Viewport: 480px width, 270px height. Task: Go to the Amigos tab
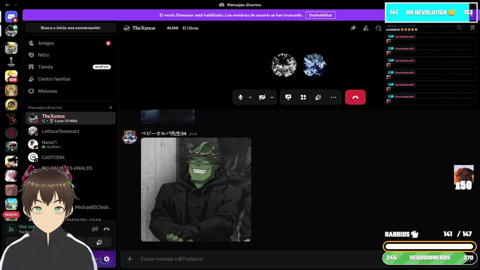coord(70,43)
